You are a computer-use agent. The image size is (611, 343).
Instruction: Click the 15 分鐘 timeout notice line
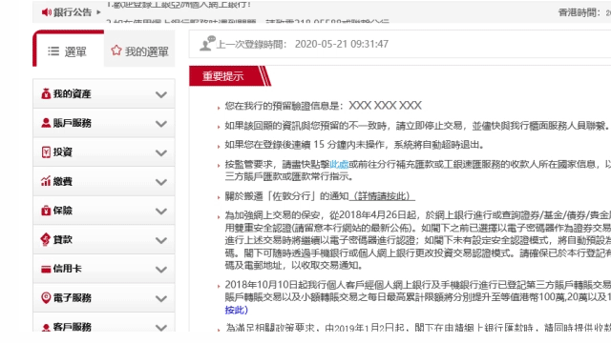(x=354, y=145)
